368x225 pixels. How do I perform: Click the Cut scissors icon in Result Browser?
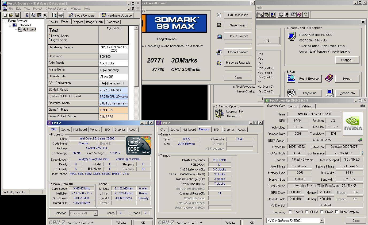pos(27,15)
